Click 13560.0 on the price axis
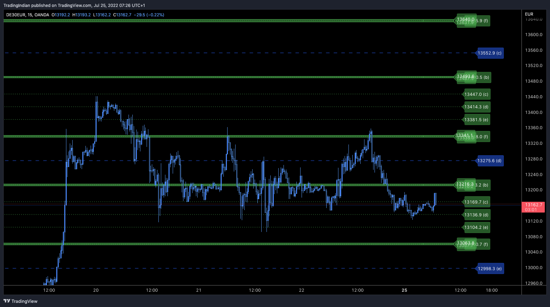Image resolution: width=550 pixels, height=307 pixels. click(534, 50)
